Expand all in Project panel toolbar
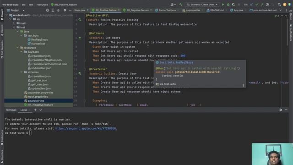Image resolution: width=293 pixels, height=165 pixels. click(x=53, y=10)
